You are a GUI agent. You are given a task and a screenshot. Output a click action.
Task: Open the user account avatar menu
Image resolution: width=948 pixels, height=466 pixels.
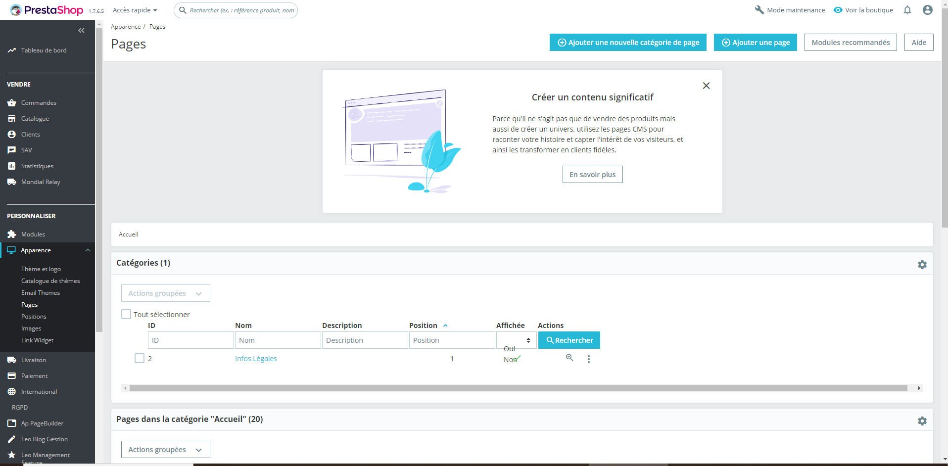point(928,10)
